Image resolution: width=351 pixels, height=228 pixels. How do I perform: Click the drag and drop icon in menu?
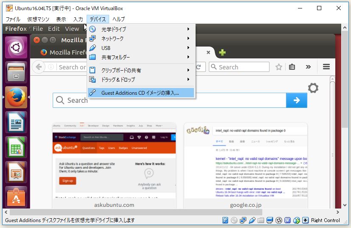(x=92, y=80)
